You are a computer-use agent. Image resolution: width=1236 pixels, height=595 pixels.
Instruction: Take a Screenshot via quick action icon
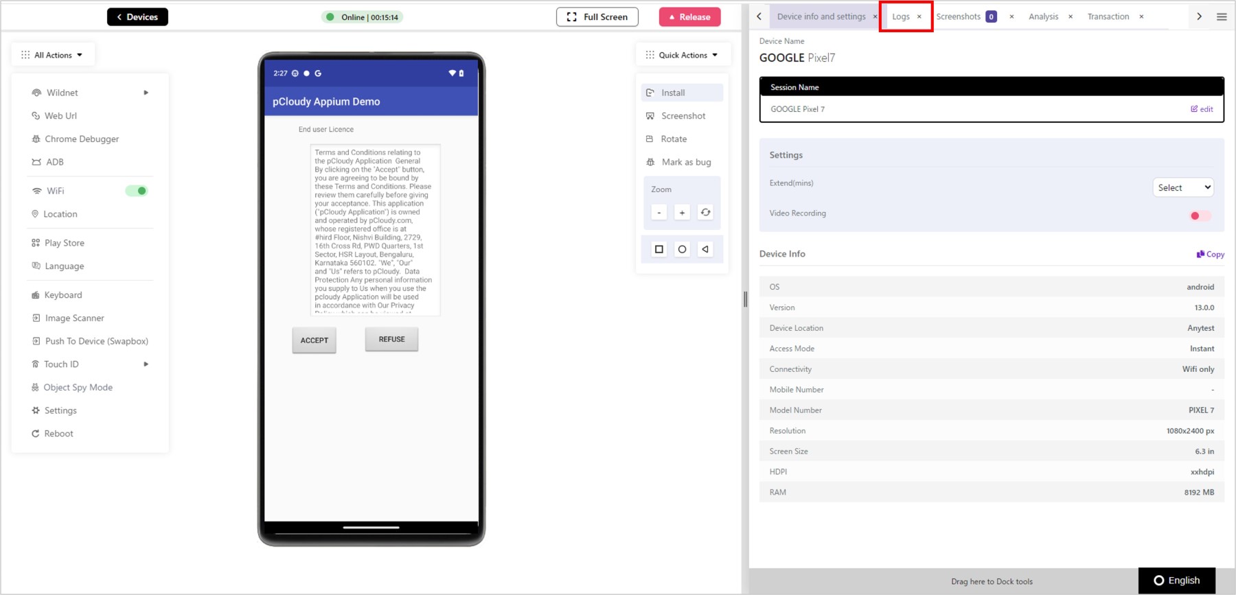click(x=650, y=116)
